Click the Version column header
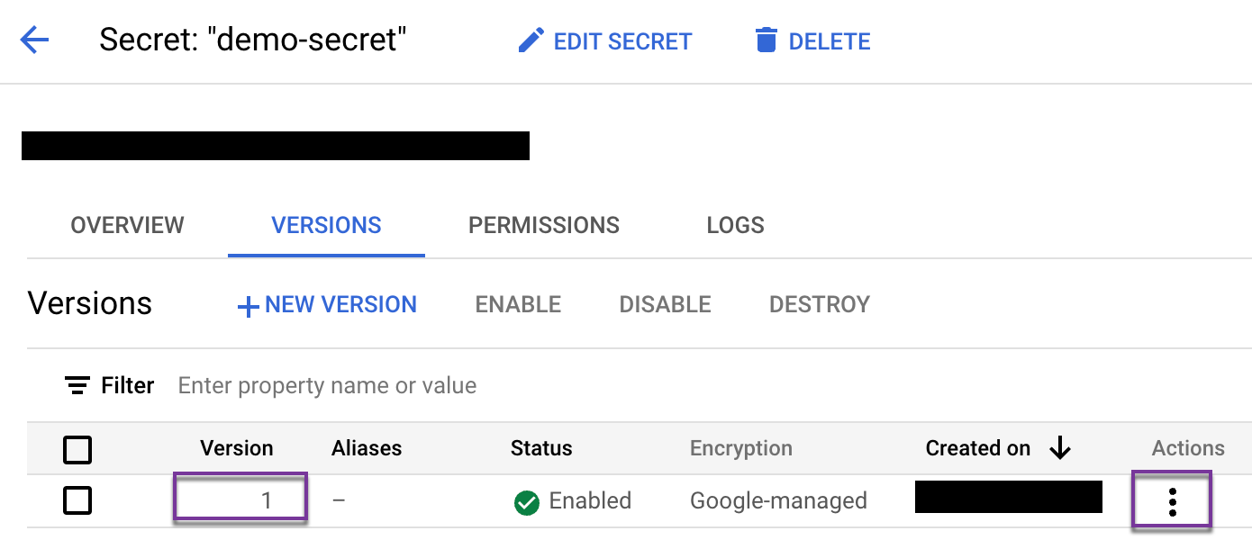Image resolution: width=1252 pixels, height=540 pixels. point(236,448)
